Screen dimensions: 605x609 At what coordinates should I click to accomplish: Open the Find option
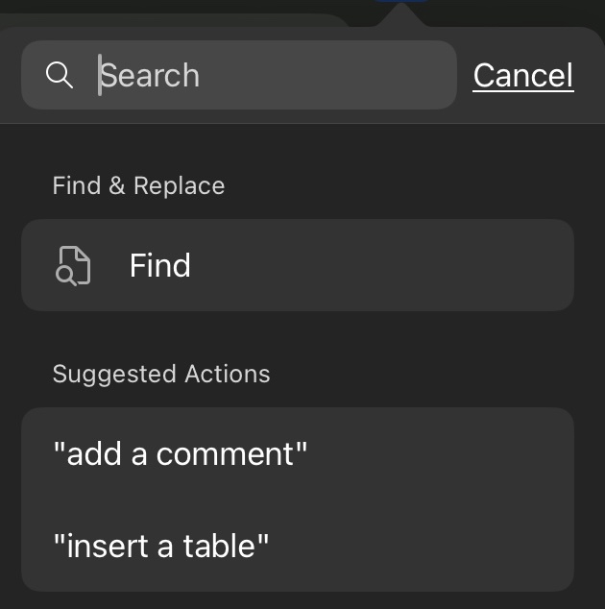298,265
